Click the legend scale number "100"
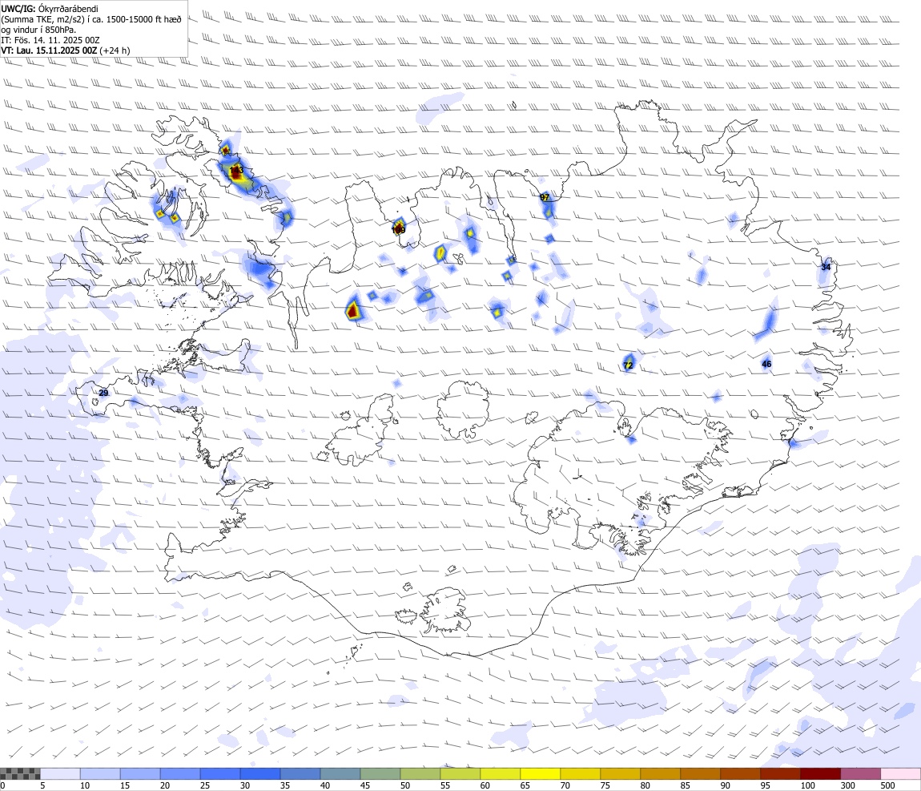This screenshot has width=921, height=791. pos(807,785)
